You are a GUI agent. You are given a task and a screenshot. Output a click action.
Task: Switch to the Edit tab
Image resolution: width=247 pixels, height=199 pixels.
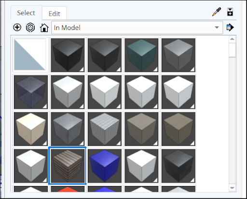click(55, 14)
